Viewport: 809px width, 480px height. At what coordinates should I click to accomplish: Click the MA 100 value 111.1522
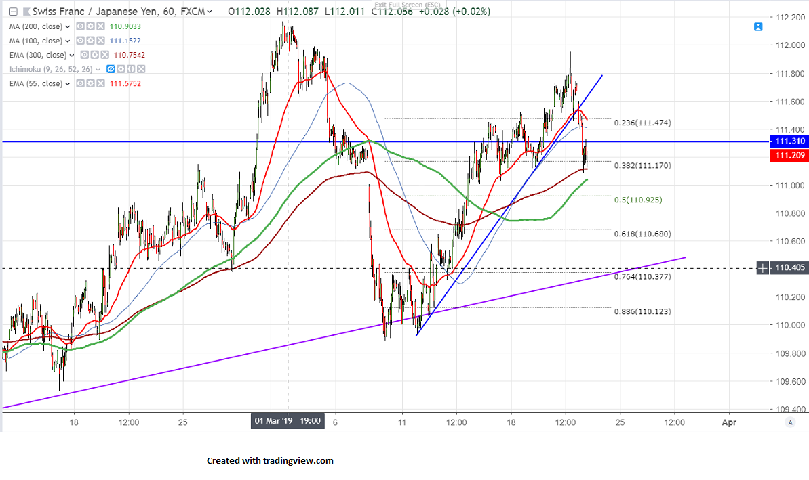tap(125, 41)
